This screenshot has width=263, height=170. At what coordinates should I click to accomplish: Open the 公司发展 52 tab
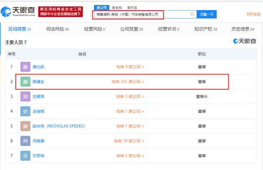tap(131, 29)
